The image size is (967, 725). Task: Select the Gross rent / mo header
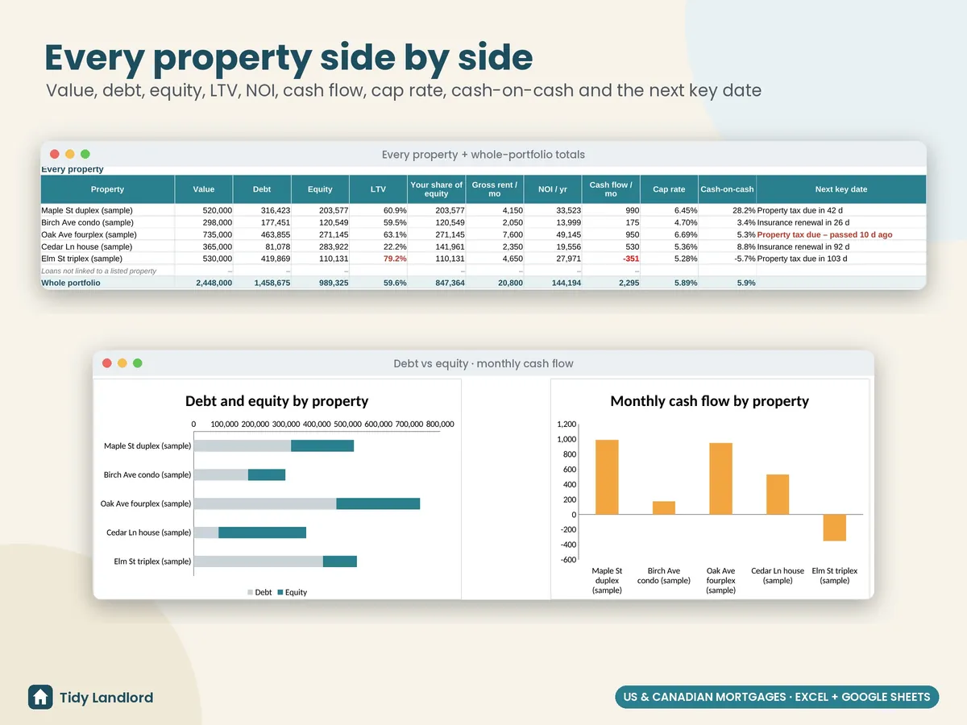495,189
